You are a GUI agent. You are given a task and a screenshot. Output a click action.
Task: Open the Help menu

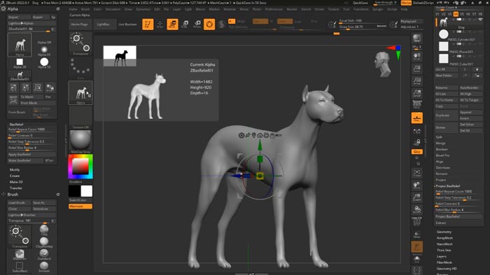coord(404,9)
